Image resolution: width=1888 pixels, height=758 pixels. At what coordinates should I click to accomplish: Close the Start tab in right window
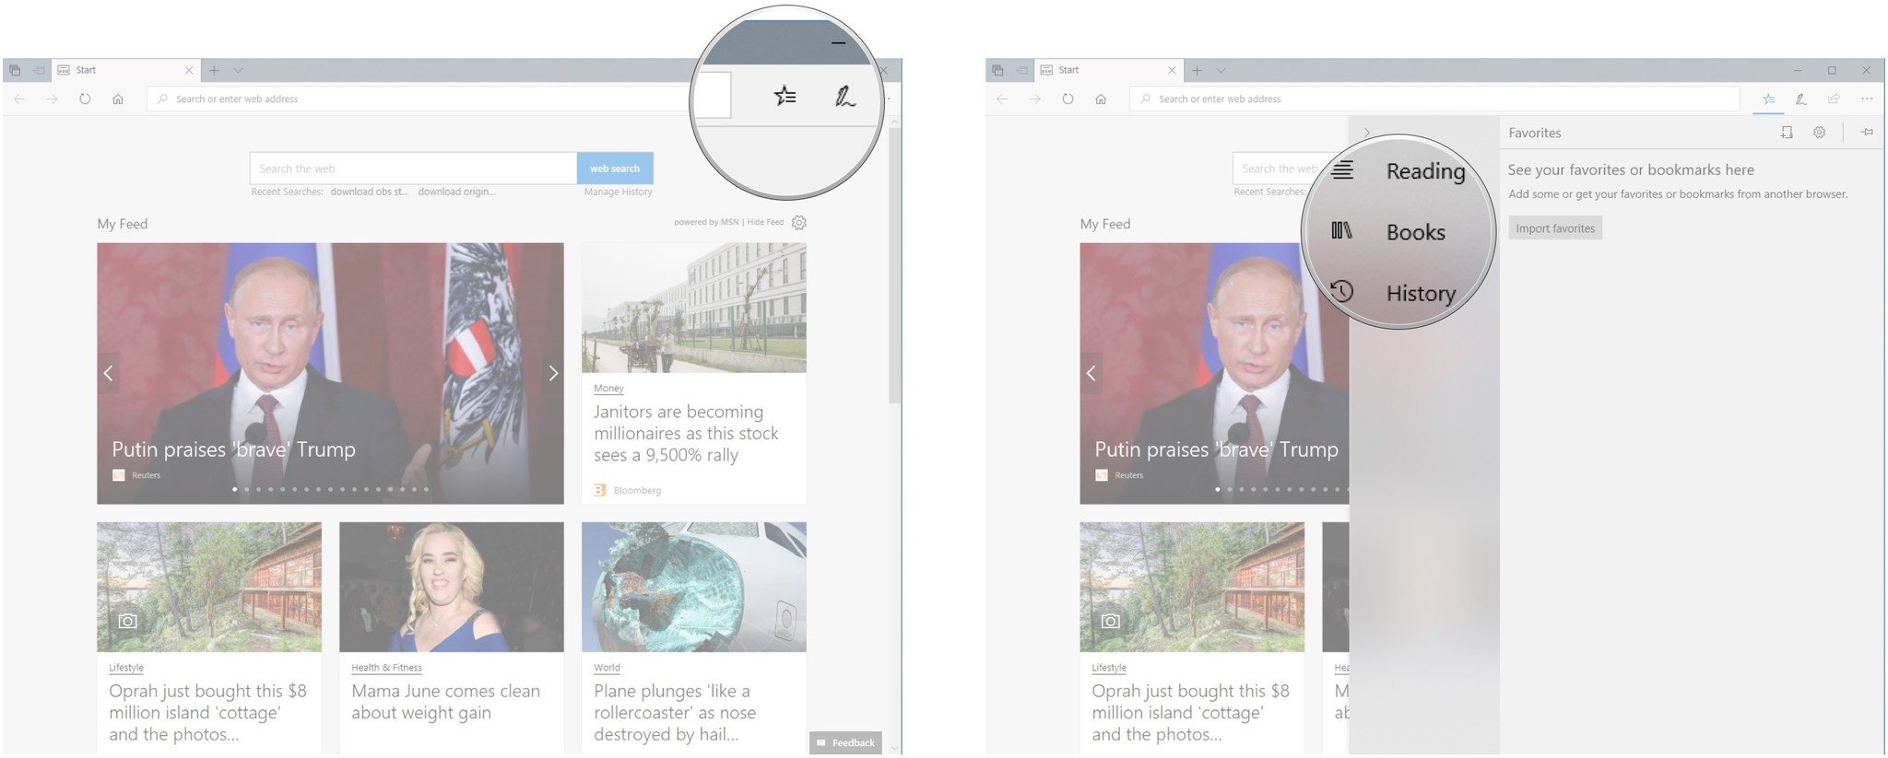coord(1172,70)
